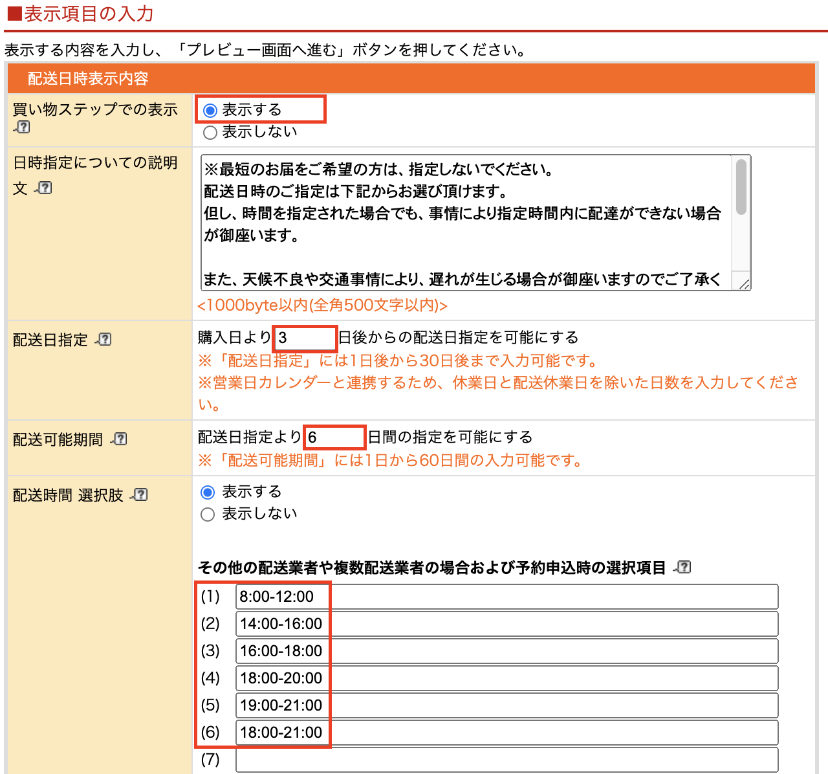
Task: Click time slot field (3) 16:00-18:00
Action: tap(507, 651)
